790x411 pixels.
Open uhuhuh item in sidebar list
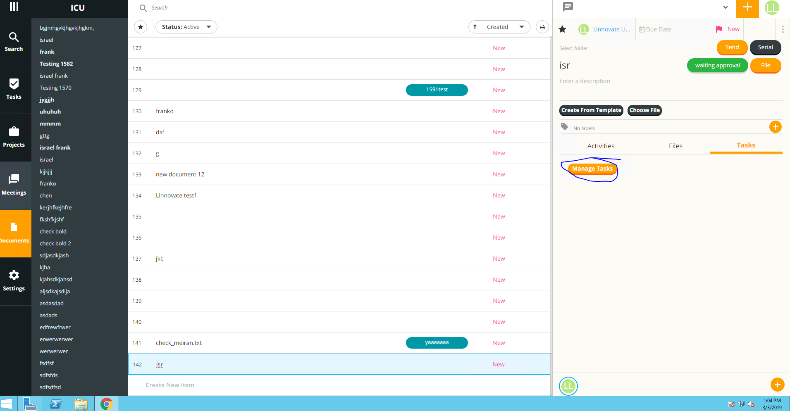pyautogui.click(x=50, y=112)
